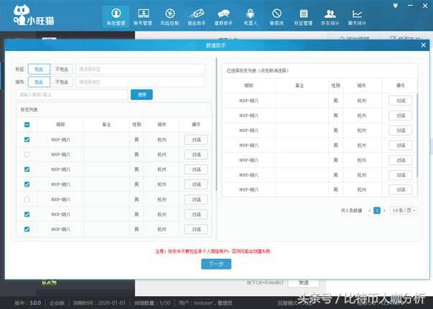Select page 1 in pagination
Image resolution: width=433 pixels, height=309 pixels.
(x=377, y=211)
